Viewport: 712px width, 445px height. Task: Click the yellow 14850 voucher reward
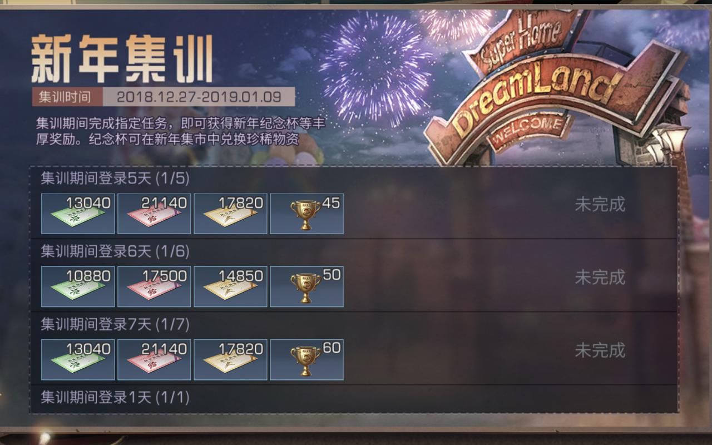(x=230, y=286)
